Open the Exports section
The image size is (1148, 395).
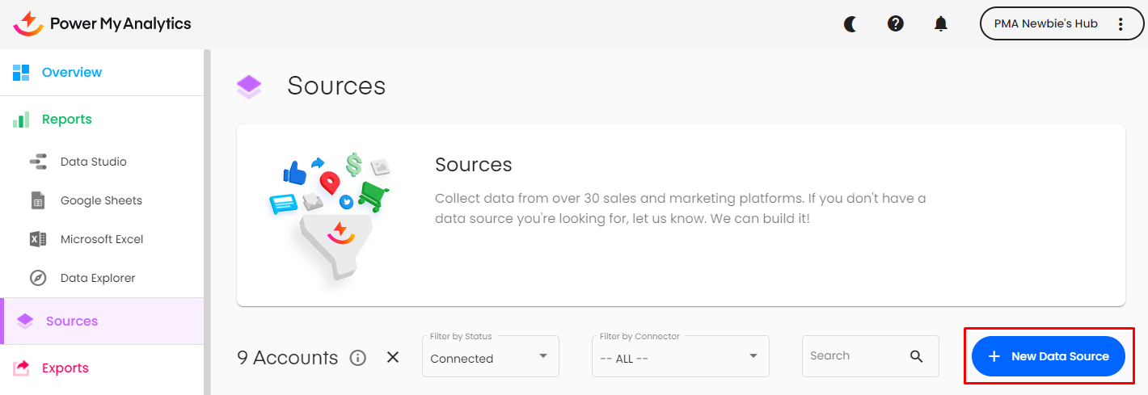(x=65, y=368)
